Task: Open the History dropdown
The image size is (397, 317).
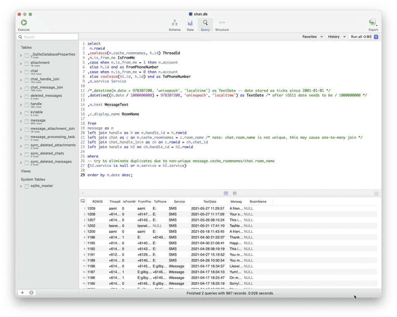Action: (x=337, y=37)
